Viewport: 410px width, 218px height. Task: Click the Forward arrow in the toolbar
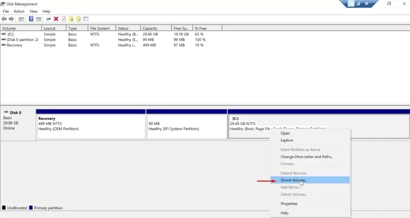coord(11,19)
